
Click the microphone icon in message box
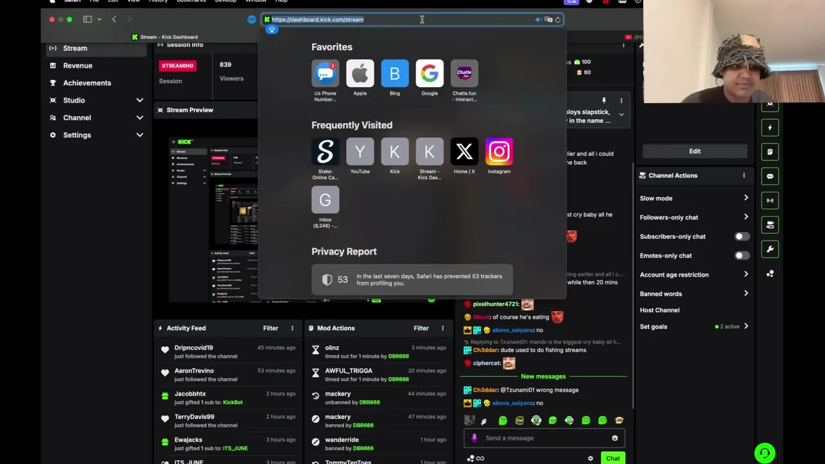(474, 438)
